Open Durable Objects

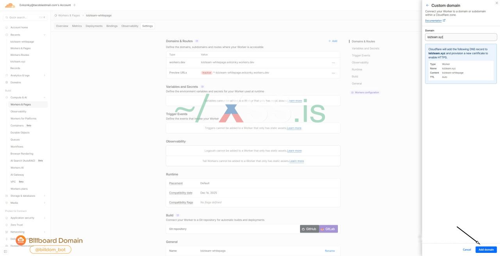(20, 133)
